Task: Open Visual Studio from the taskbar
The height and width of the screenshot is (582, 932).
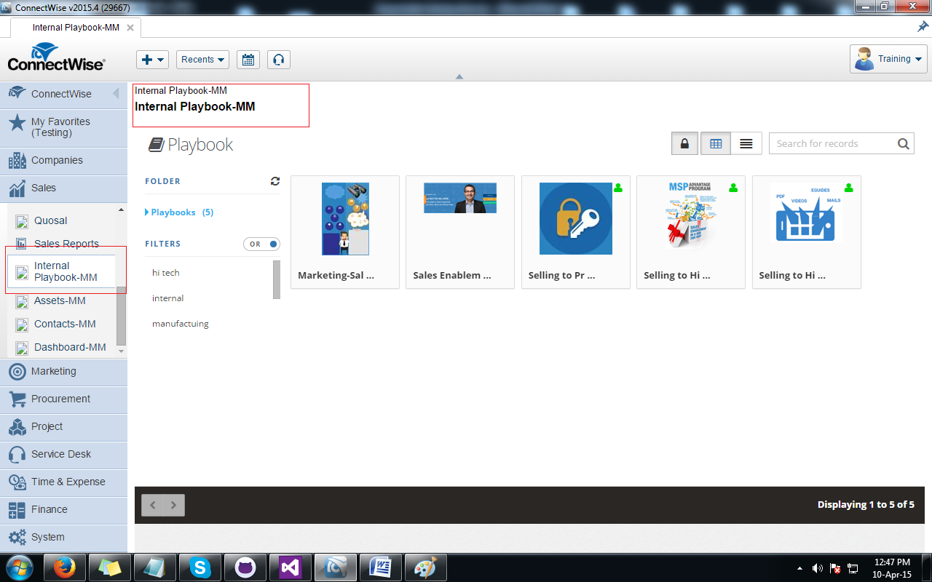Action: [290, 567]
